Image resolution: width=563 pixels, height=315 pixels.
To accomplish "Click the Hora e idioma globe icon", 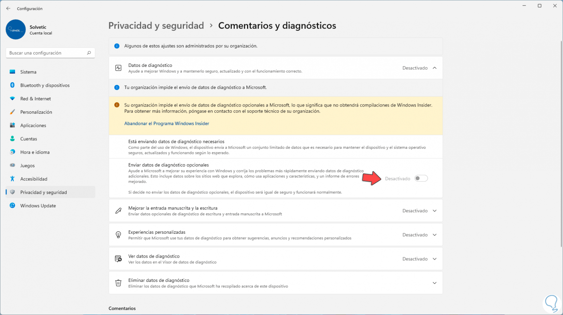I will click(12, 152).
